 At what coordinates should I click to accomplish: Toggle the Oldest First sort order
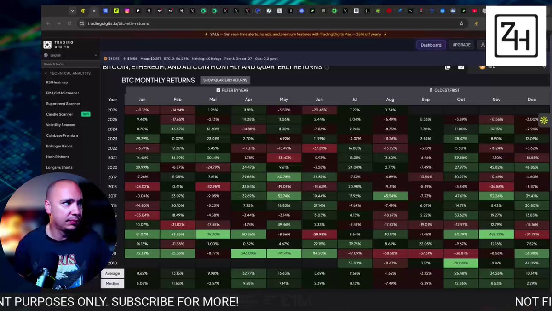coord(444,90)
